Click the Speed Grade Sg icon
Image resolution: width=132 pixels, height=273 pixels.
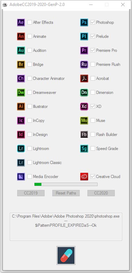(x=84, y=149)
